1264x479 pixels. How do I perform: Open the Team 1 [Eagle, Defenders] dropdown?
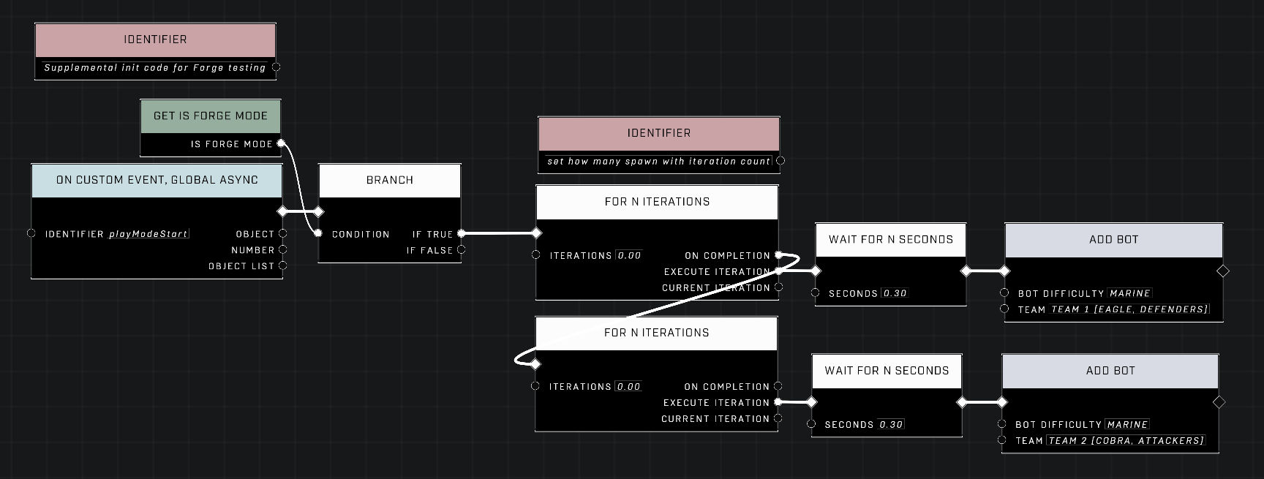coord(1129,309)
